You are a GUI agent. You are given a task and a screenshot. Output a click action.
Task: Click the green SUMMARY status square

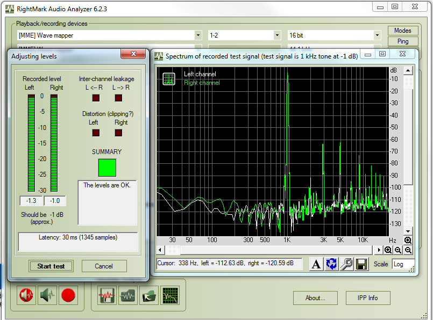pos(107,168)
